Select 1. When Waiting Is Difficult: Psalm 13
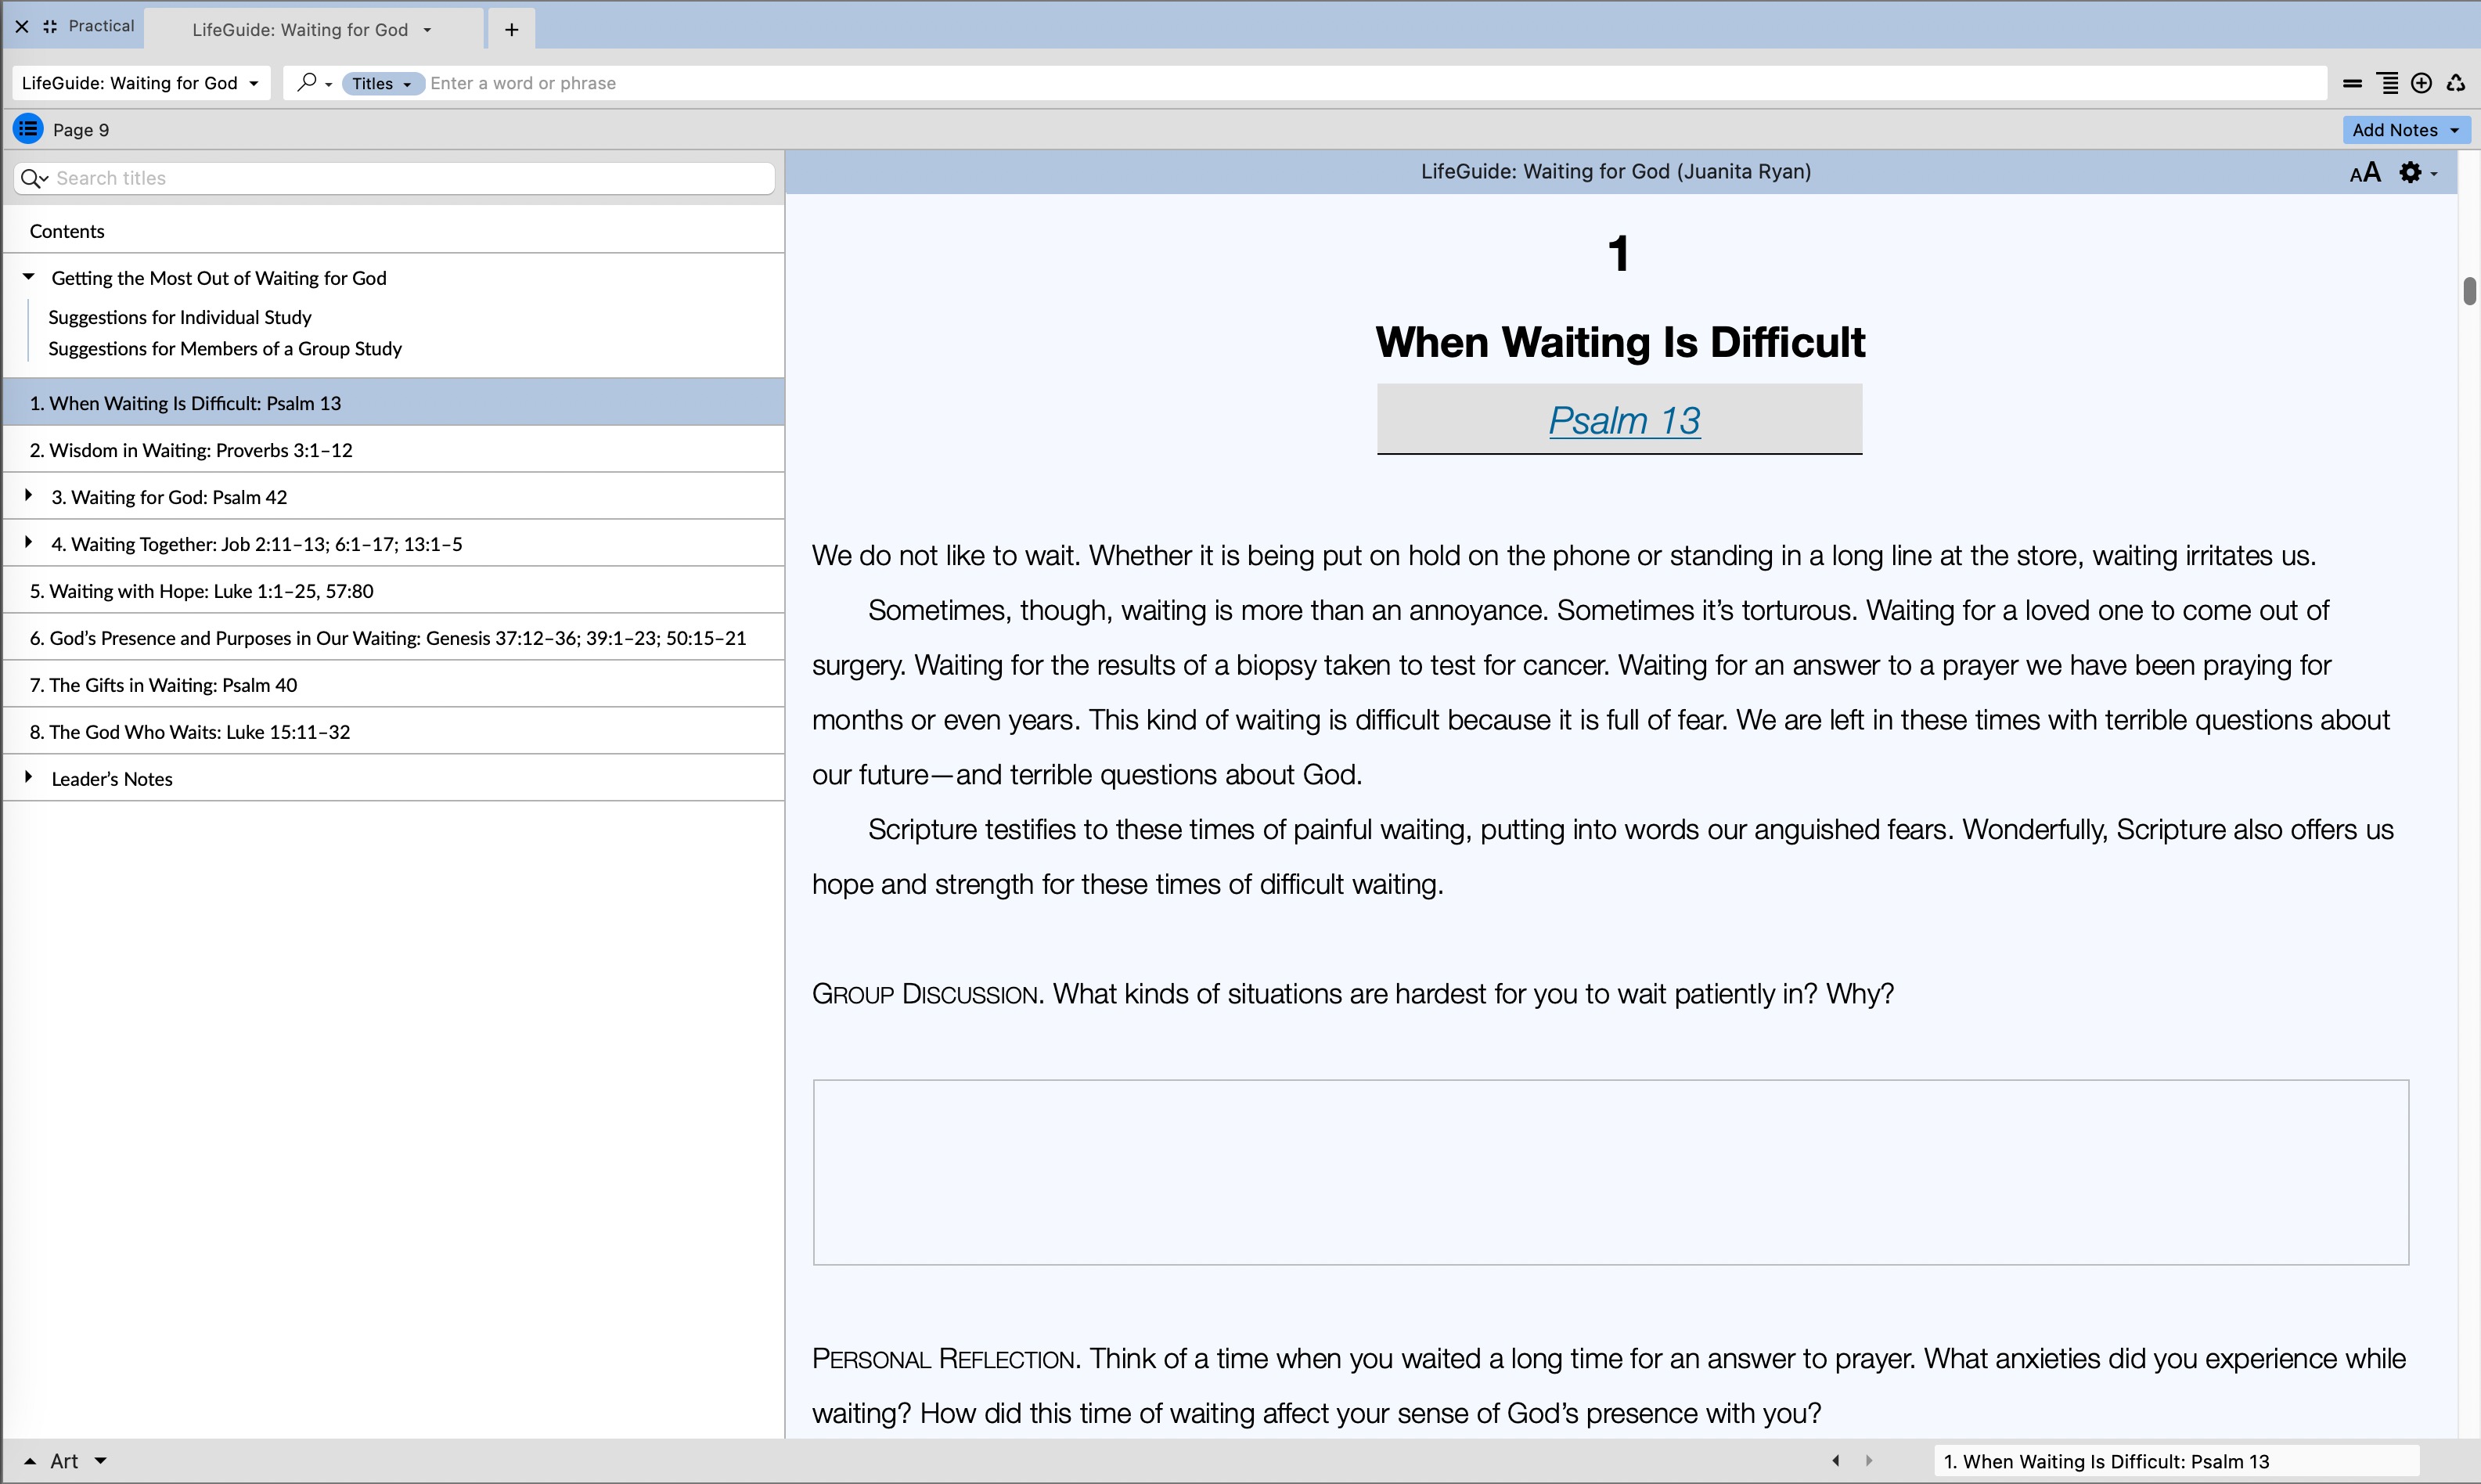The image size is (2481, 1484). coord(394,402)
